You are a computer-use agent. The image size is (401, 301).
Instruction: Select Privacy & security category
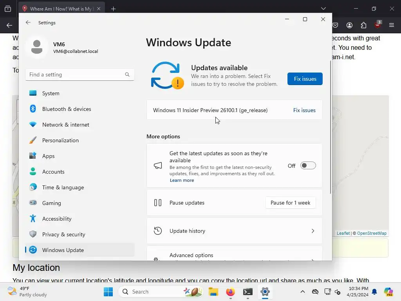pos(80,234)
